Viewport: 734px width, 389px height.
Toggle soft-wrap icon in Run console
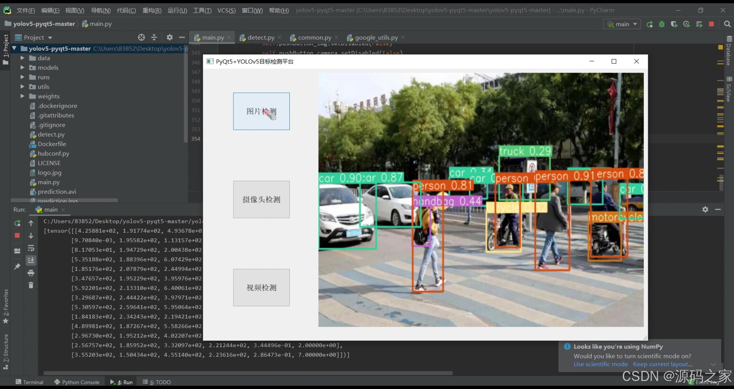(31, 248)
